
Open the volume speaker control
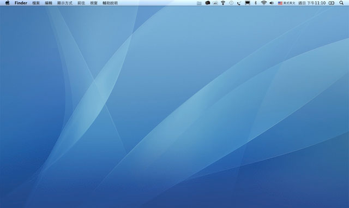click(x=272, y=3)
